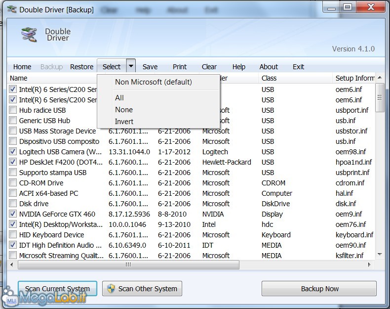This screenshot has width=390, height=309.
Task: Open the Home toolbar item
Action: click(x=22, y=67)
